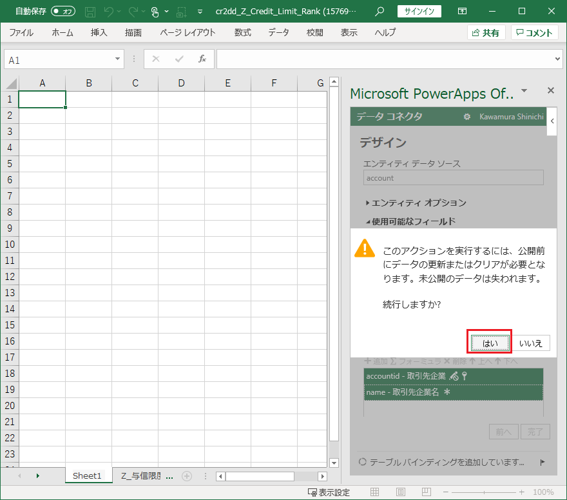Click the zoom slider track
Image resolution: width=567 pixels, height=500 pixels.
tap(483, 492)
